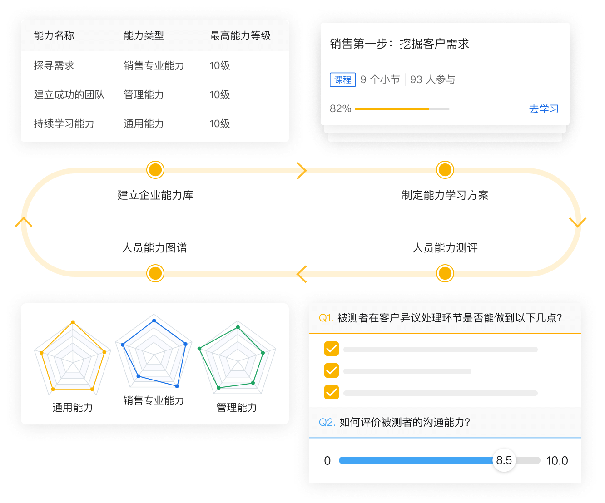Click the 课程 tag badge

(342, 79)
